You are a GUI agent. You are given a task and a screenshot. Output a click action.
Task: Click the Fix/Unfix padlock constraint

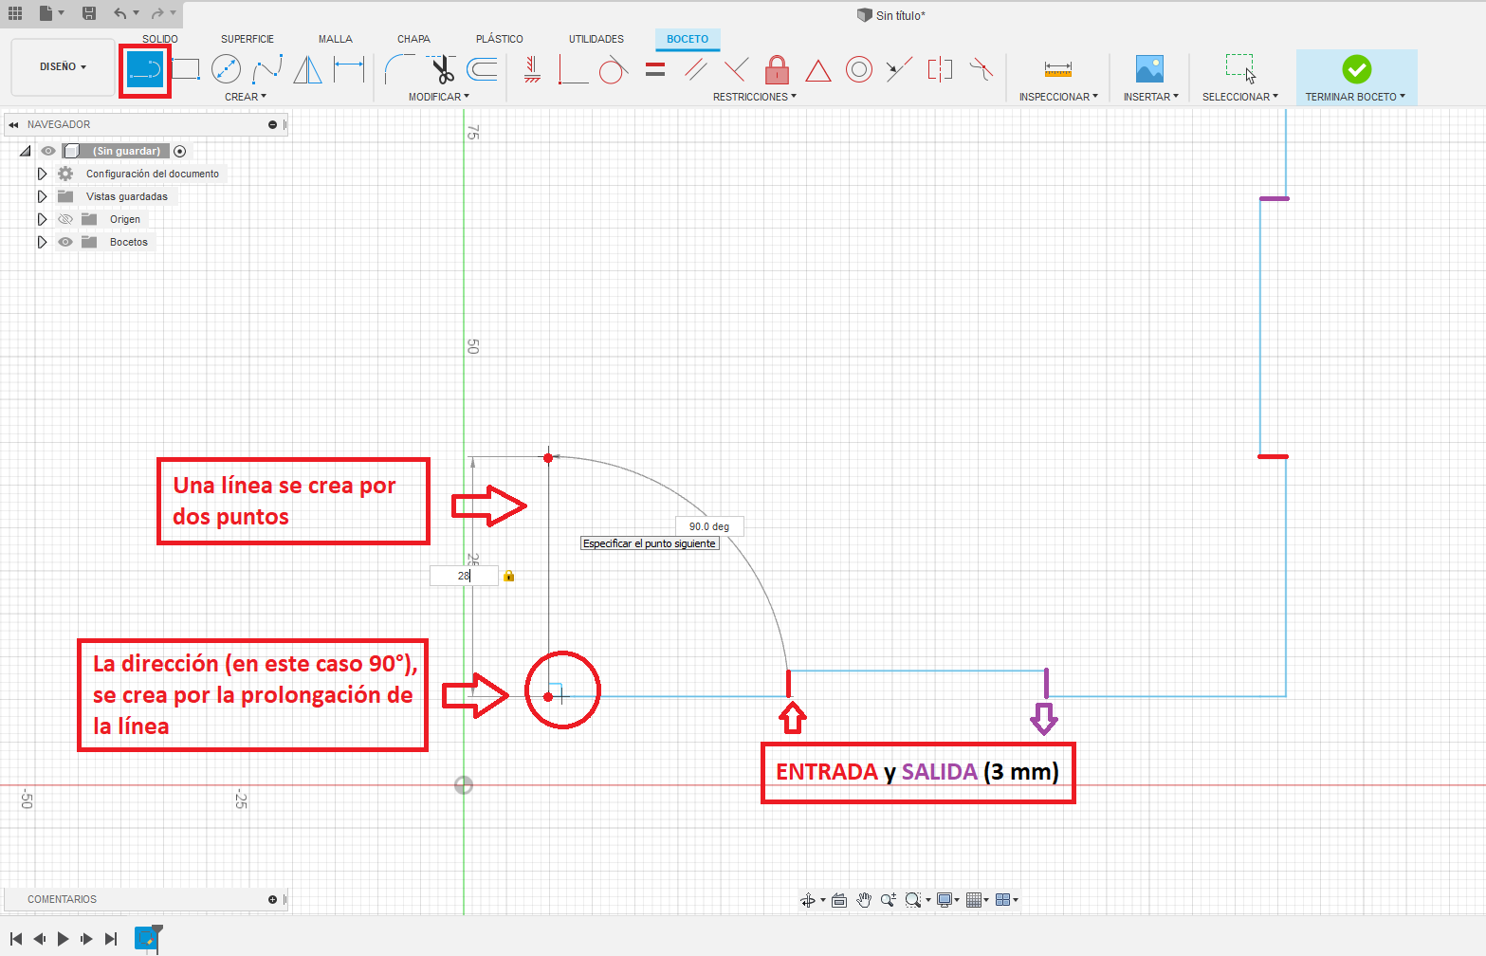pos(777,69)
